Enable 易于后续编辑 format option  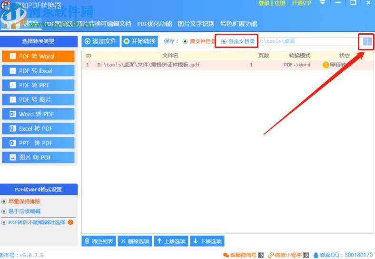[x=4, y=211]
